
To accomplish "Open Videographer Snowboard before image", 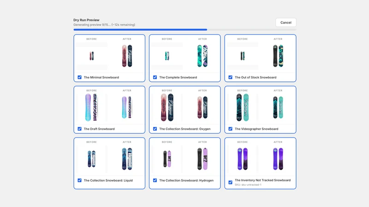I will (243, 108).
